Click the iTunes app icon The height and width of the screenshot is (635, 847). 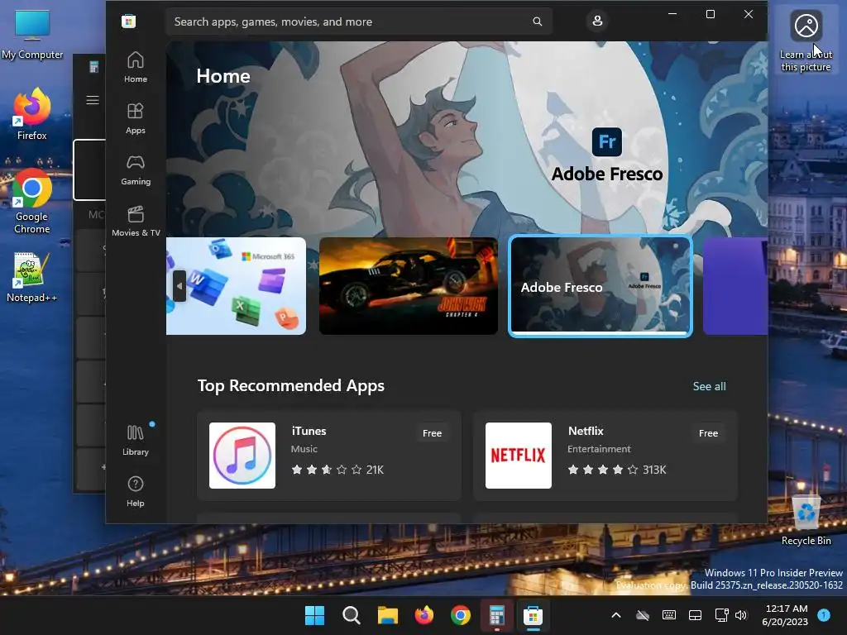pyautogui.click(x=242, y=456)
